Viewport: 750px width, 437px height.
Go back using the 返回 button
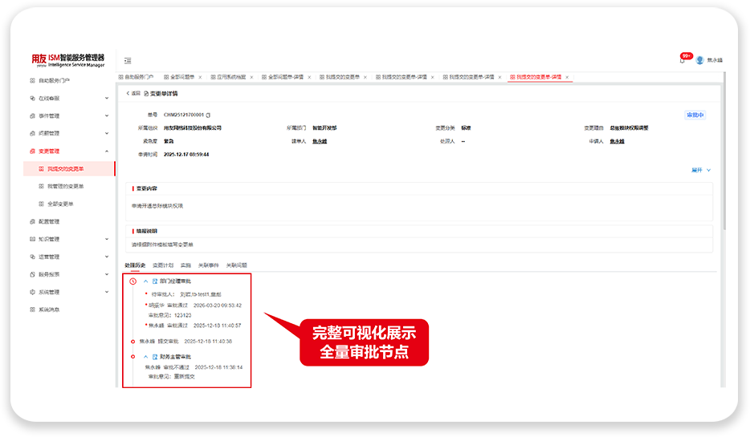coord(133,94)
